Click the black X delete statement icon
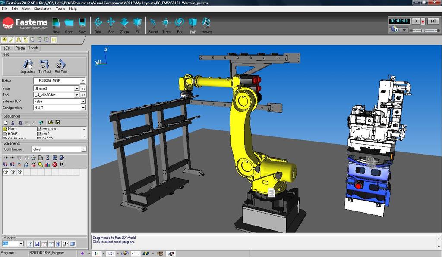 61,164
